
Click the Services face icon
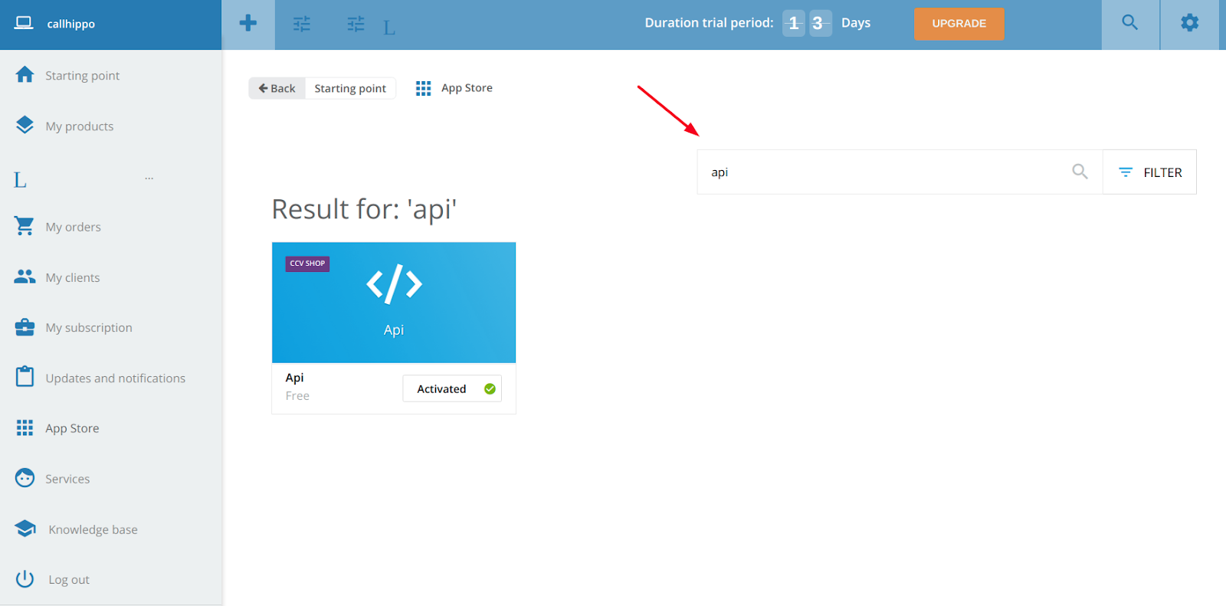[25, 478]
